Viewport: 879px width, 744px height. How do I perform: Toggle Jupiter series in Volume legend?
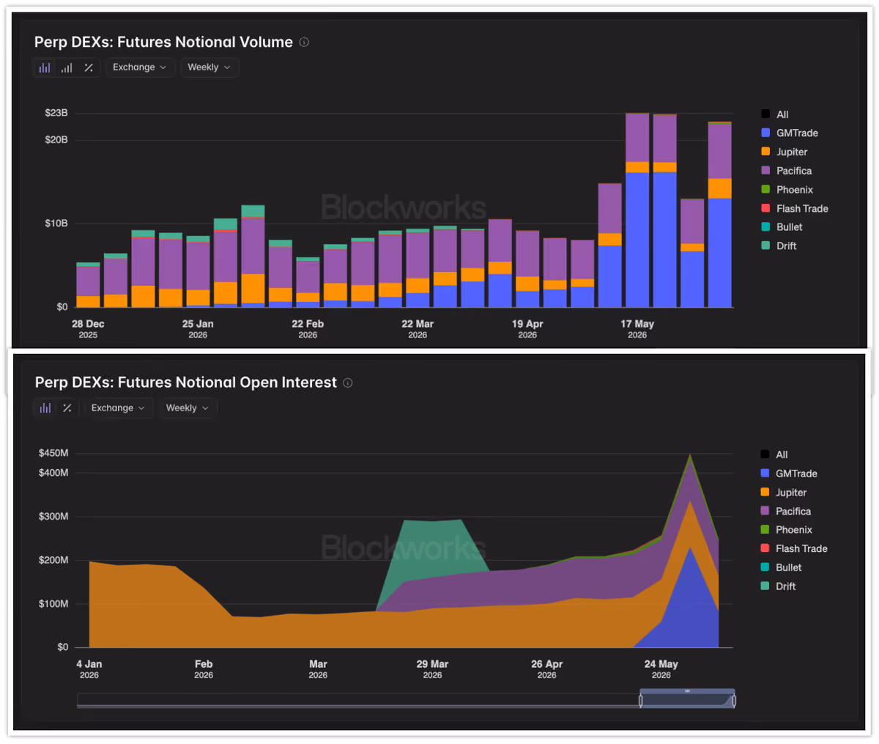(x=784, y=152)
